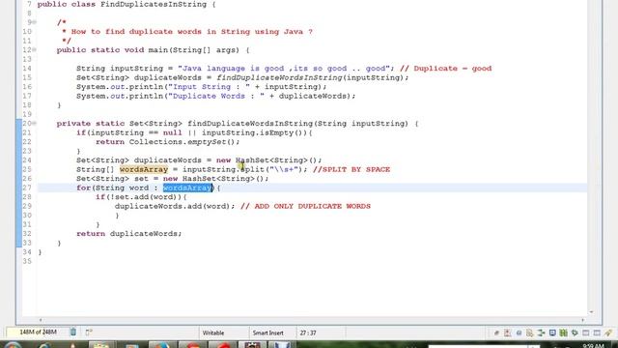Click the yellow pin icon at status bar end
The image size is (618, 348).
coord(608,333)
